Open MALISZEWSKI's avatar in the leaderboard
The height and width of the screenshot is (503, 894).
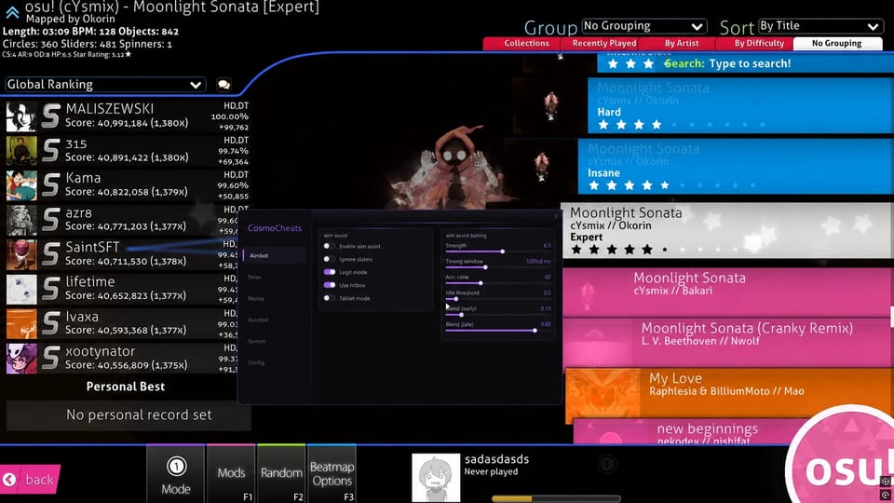point(21,116)
